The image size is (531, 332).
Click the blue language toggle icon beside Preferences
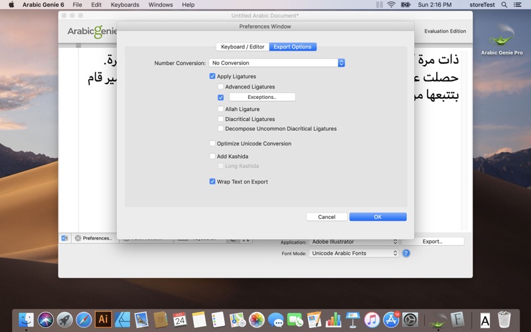click(64, 238)
